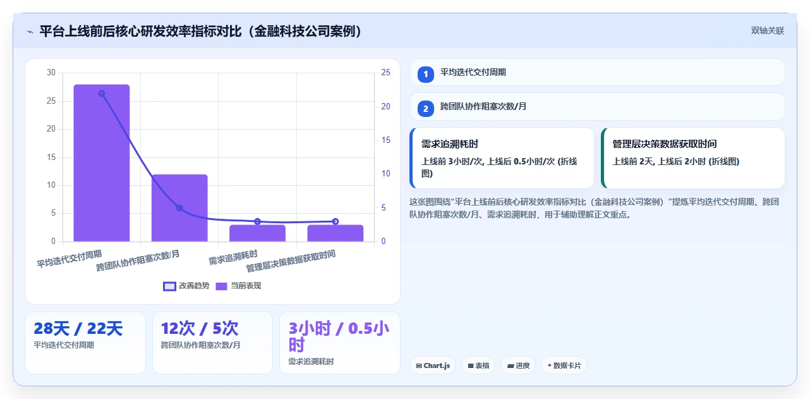This screenshot has width=810, height=399.
Task: Open the 需求追溯耗时 card
Action: coord(502,158)
